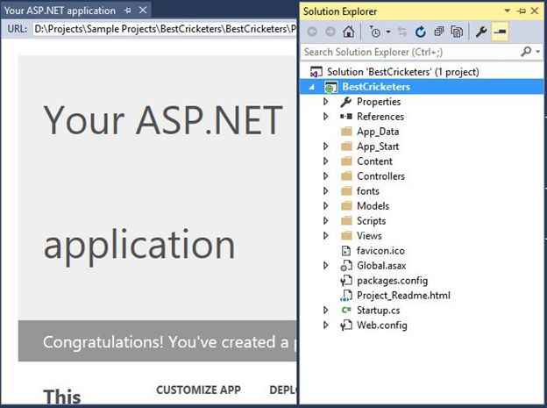This screenshot has height=408, width=547.
Task: Expand the Views folder
Action: [325, 235]
